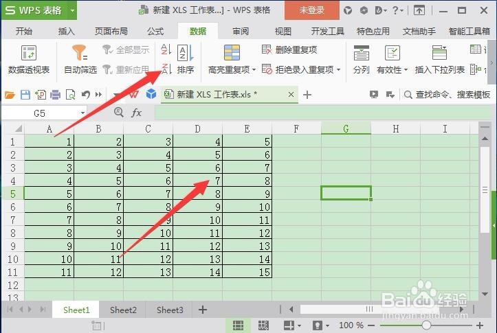The image size is (497, 333).
Task: Click the 有效性 data validation icon
Action: point(392,53)
